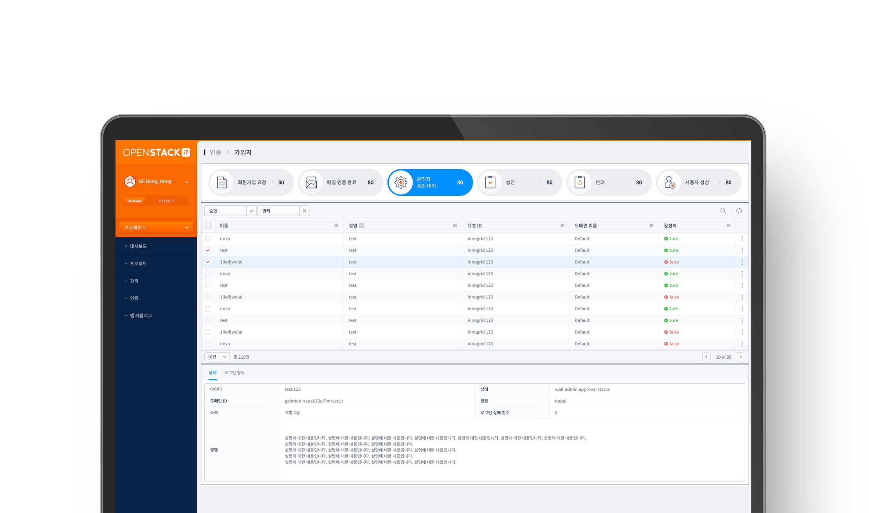Check the checkbox for the first nova row

click(208, 238)
